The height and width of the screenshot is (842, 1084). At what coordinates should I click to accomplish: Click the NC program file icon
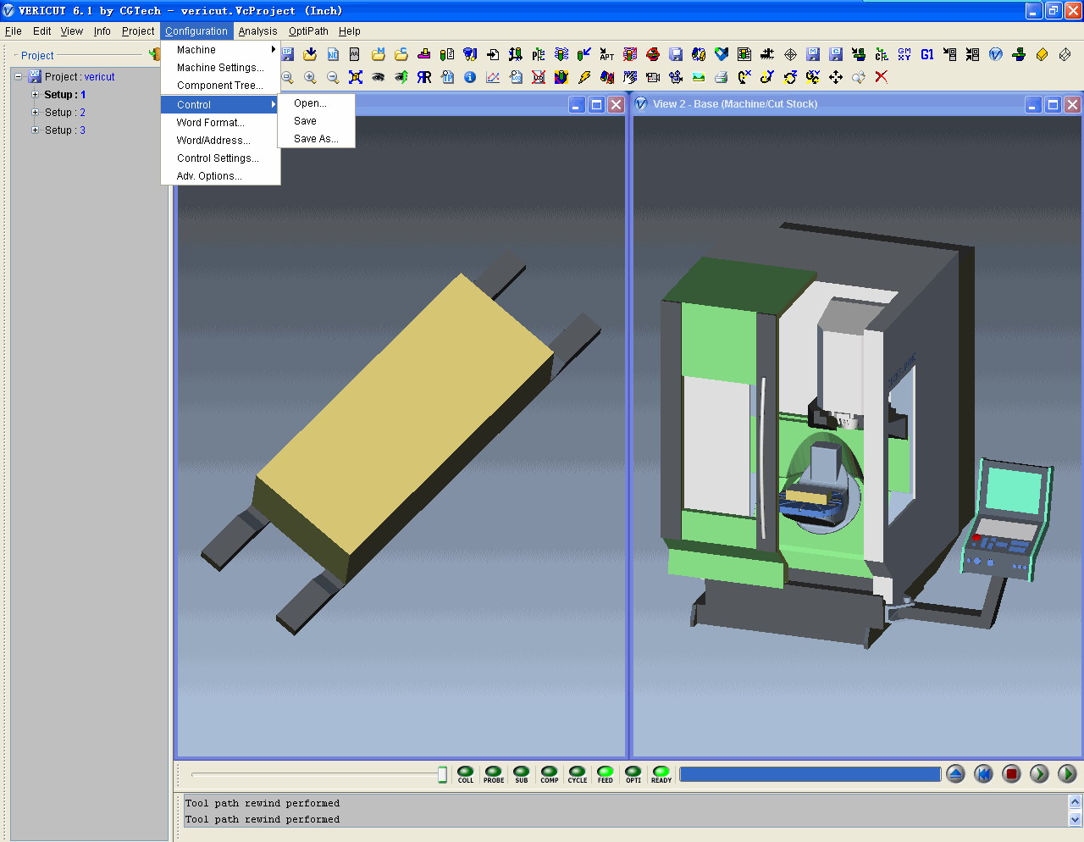pyautogui.click(x=333, y=54)
